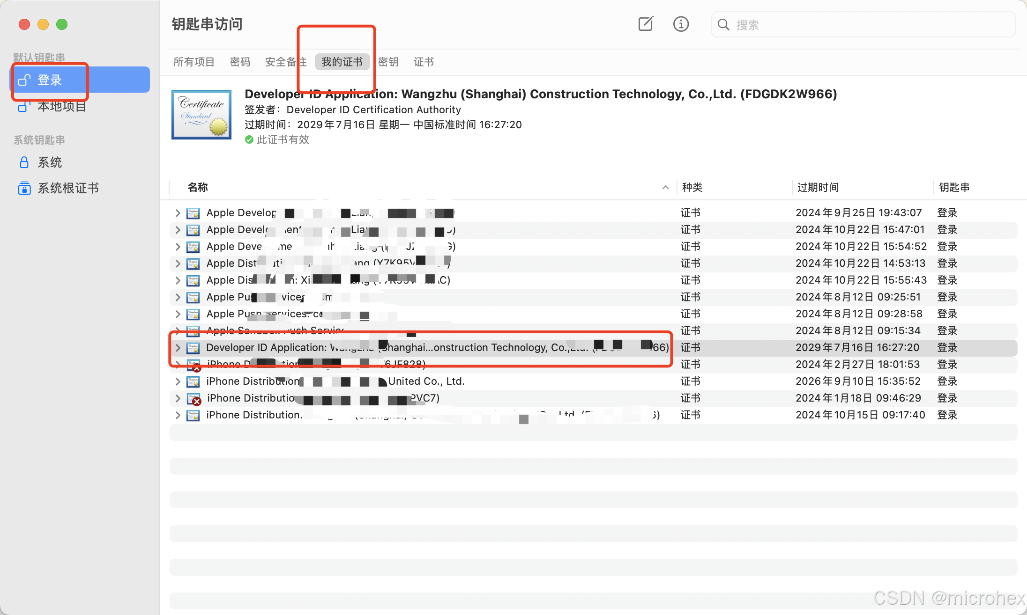Click certificate icon of row expiring 09:25:51
The width and height of the screenshot is (1027, 615).
pyautogui.click(x=193, y=298)
